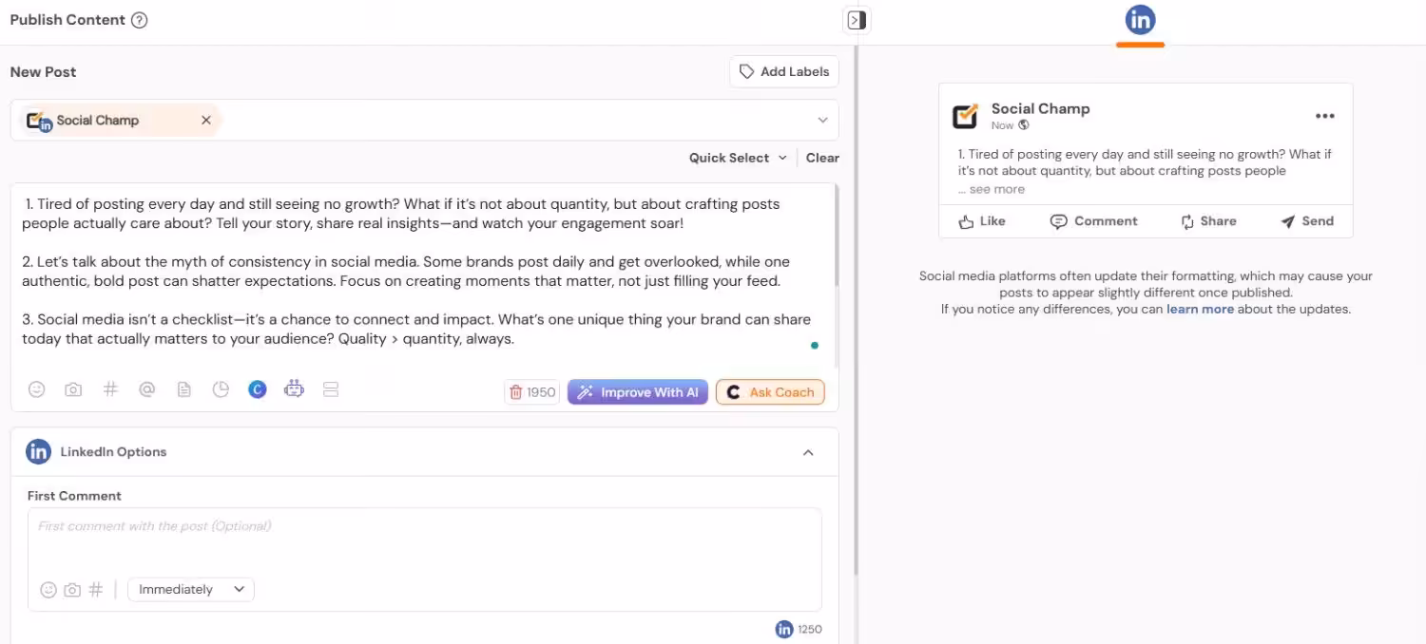The height and width of the screenshot is (644, 1426).
Task: Click Clear to deselect accounts
Action: 822,158
